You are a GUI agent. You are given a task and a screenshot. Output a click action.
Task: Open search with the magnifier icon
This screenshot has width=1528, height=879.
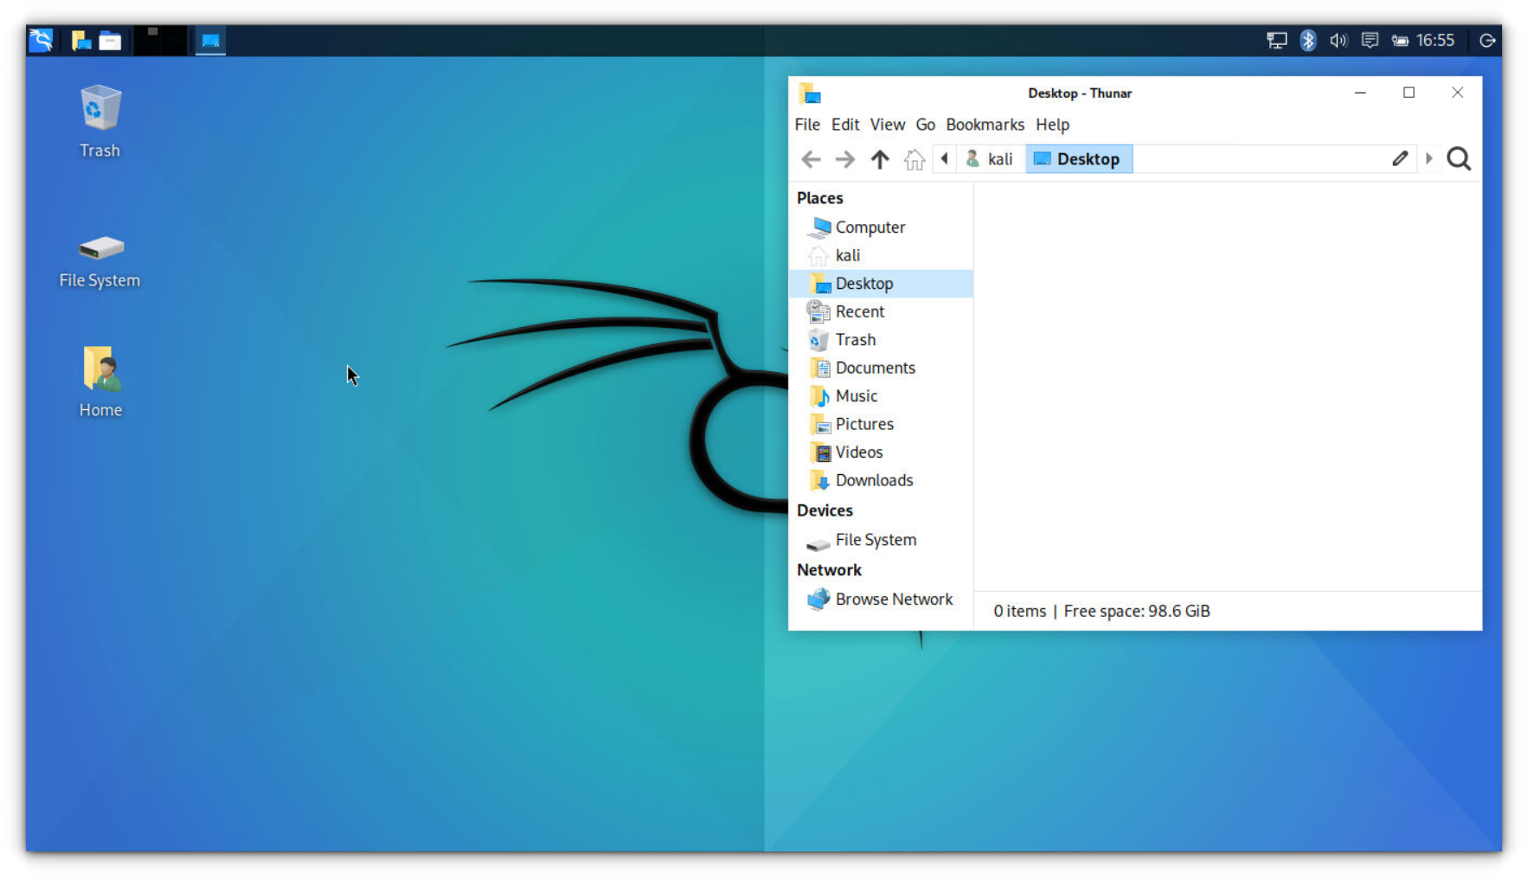[1458, 159]
